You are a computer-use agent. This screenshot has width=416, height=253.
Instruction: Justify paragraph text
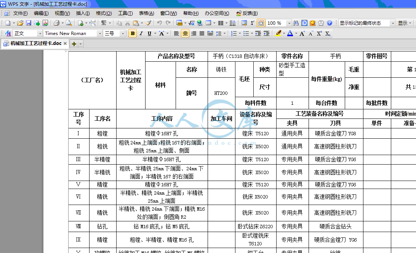202,34
